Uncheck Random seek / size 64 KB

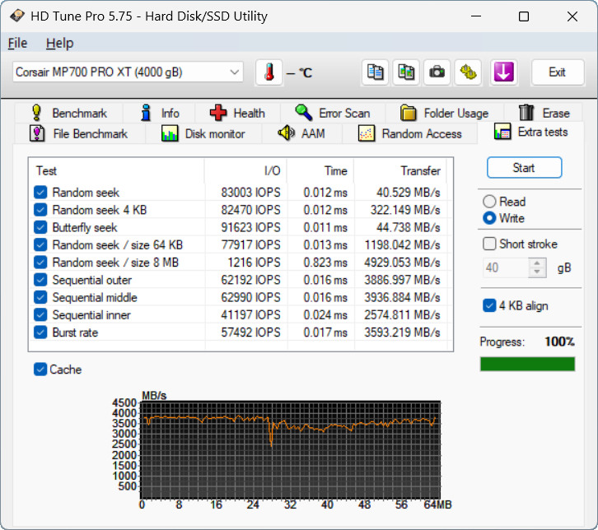pos(40,245)
